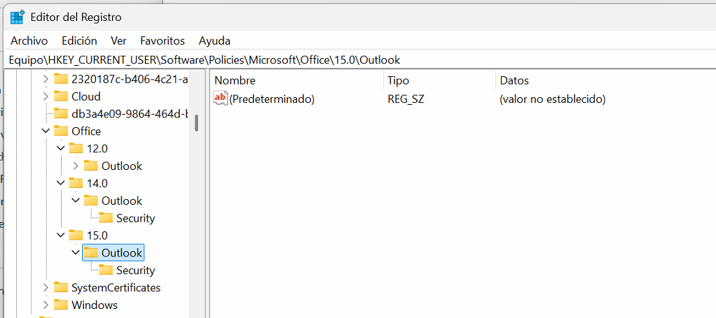This screenshot has height=318, width=716.
Task: Select the Security folder under 15.0 Outlook
Action: (x=128, y=270)
